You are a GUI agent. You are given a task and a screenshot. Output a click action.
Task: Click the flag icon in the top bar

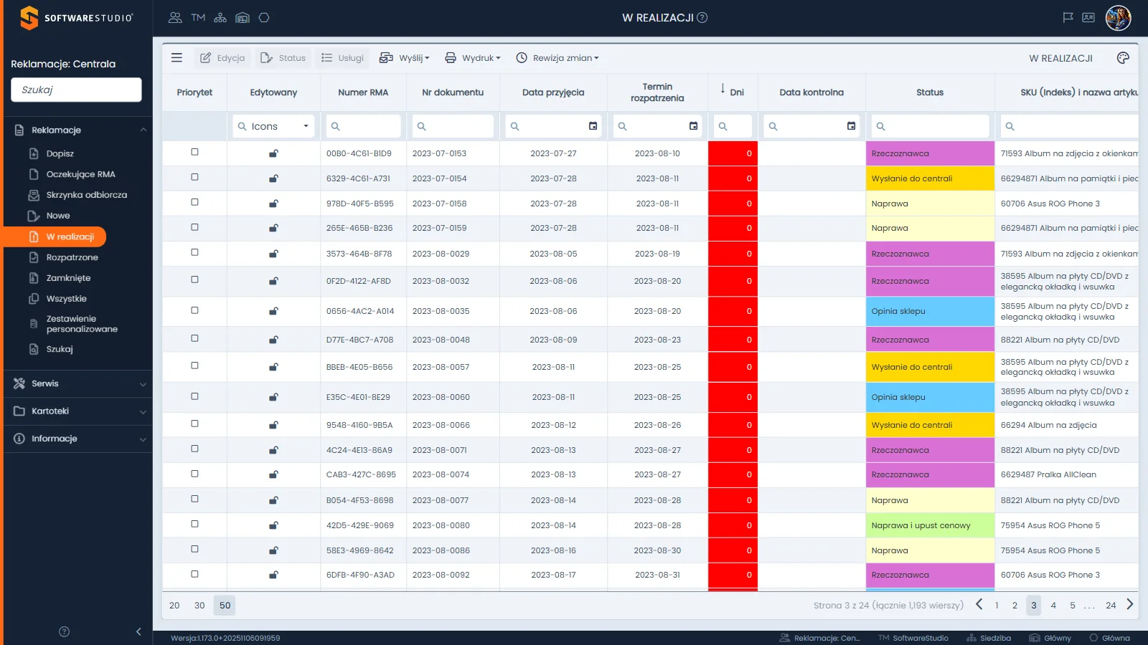click(1068, 18)
